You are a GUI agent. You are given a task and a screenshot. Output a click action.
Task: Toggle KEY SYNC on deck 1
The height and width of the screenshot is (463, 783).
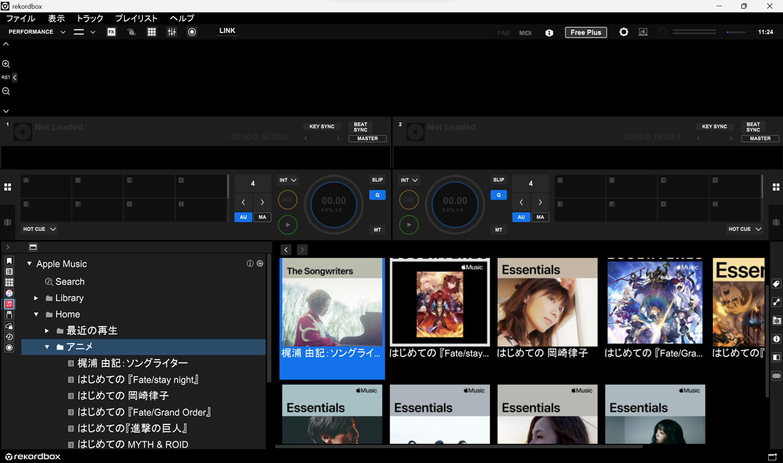point(322,127)
